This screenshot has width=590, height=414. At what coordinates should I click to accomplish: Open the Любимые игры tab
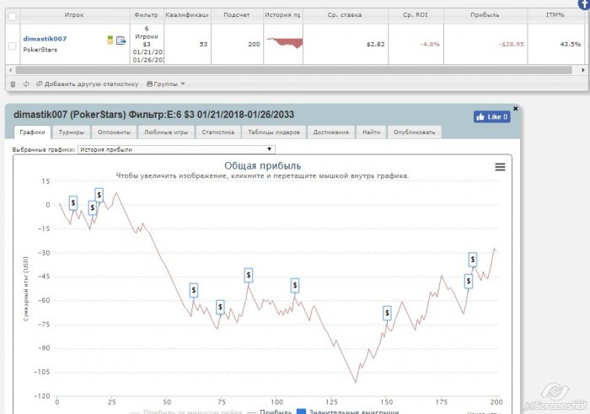click(166, 132)
